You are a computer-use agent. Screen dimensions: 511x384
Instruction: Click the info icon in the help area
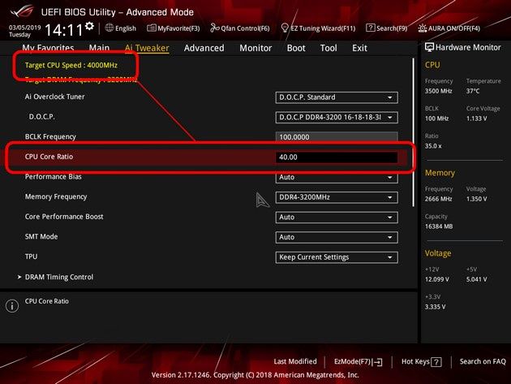(x=12, y=306)
